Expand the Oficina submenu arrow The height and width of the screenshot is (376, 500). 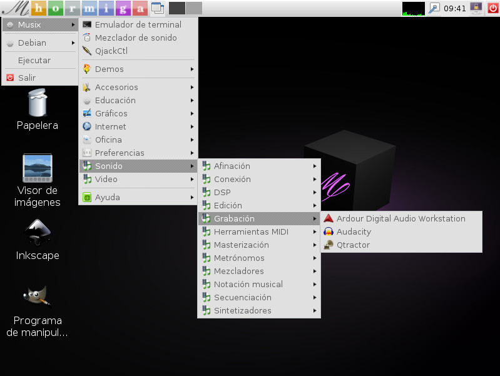point(192,140)
